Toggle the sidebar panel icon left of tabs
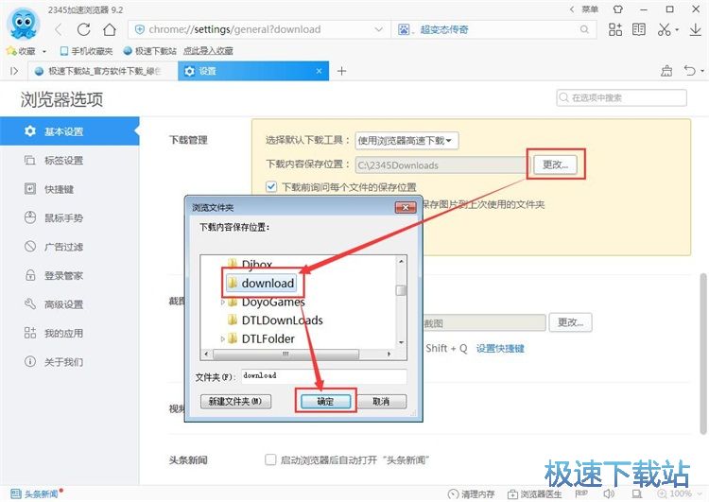 click(14, 71)
